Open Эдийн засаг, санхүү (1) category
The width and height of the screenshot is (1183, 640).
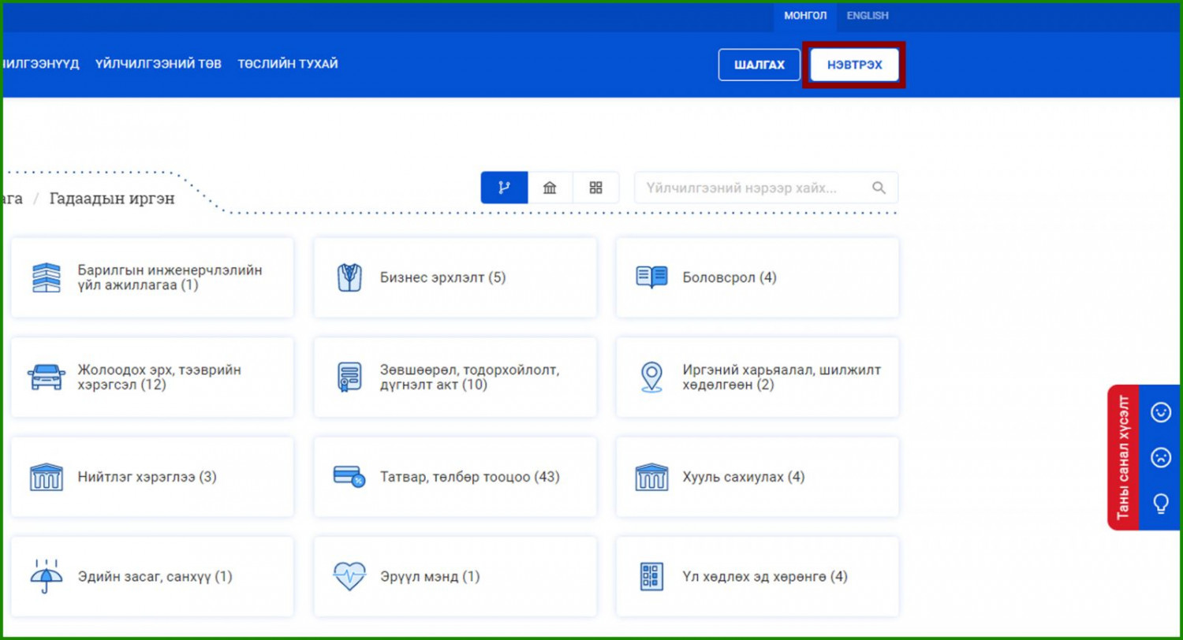[152, 577]
